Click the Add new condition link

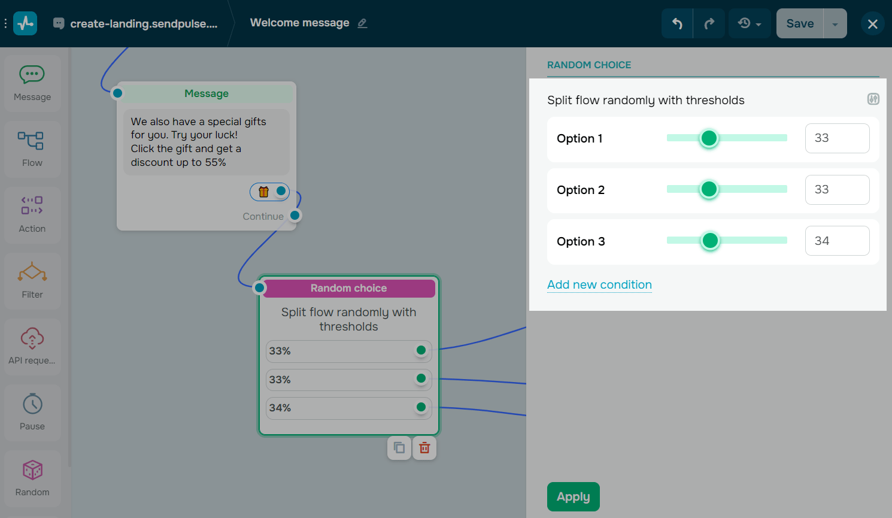[x=599, y=284]
